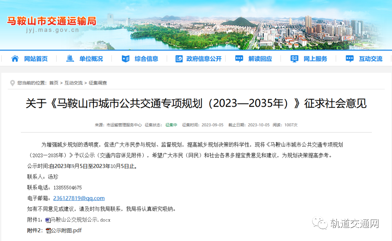Click the speech bubble icon for 解读回应
Viewport: 392px width, 241px height.
tap(239, 58)
